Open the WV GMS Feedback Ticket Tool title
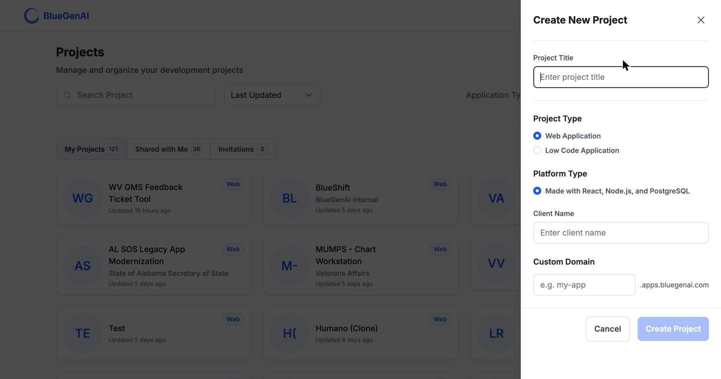Viewport: 721px width, 379px height. pos(146,193)
